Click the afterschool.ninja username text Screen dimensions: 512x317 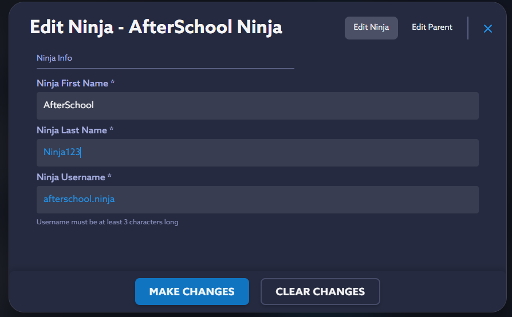[x=79, y=199]
